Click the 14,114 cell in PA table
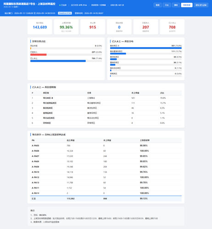Screen dimensions: 212x229 pyautogui.click(x=70, y=172)
